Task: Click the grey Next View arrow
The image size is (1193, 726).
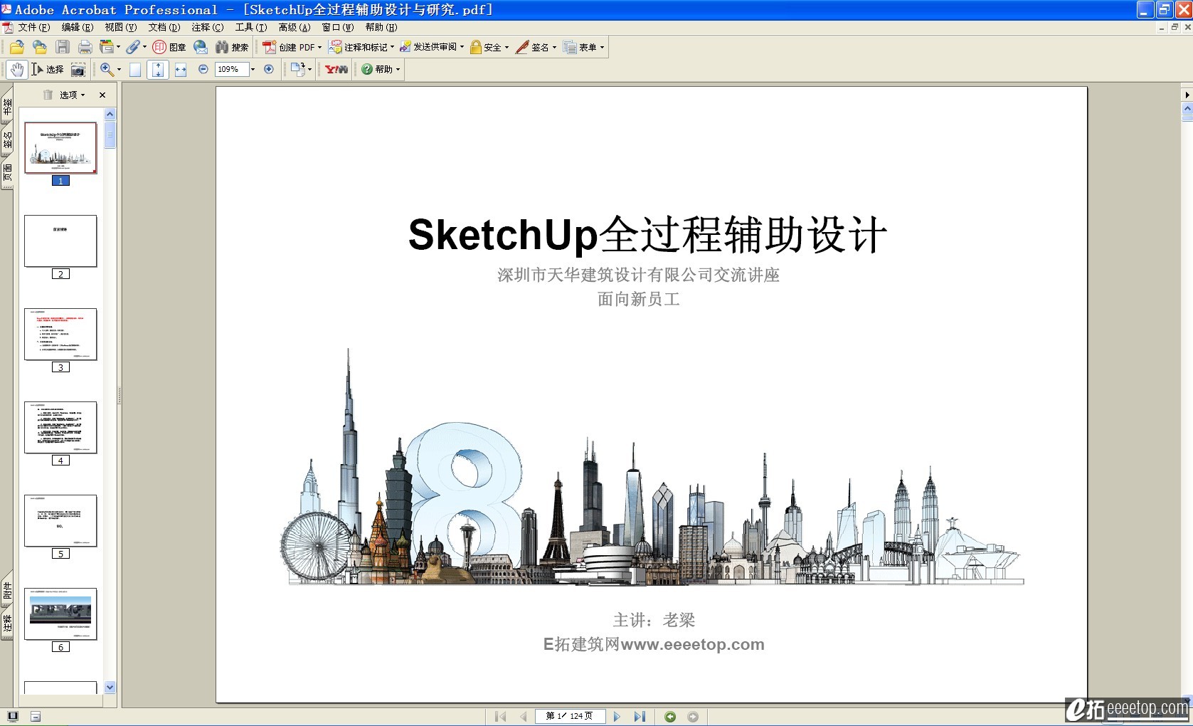Action: click(693, 717)
